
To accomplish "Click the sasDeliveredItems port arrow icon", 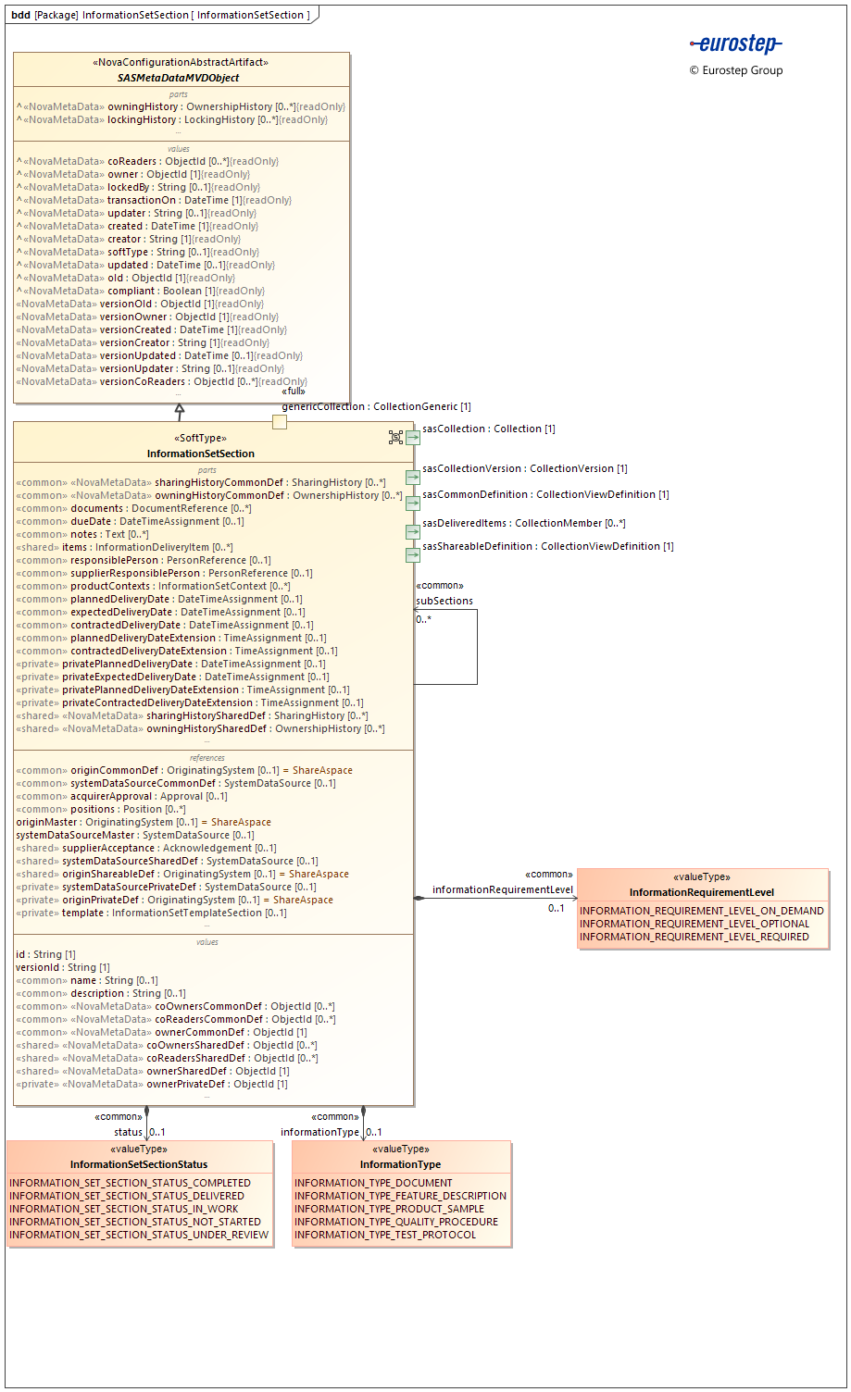I will tap(412, 531).
